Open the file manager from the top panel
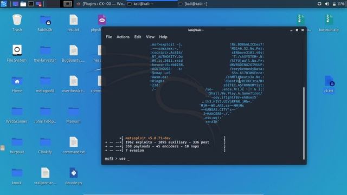 click(23, 4)
